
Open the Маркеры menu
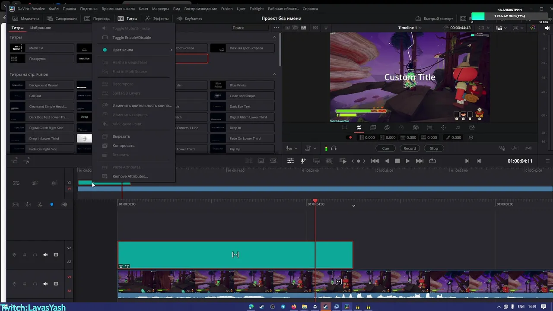(160, 9)
